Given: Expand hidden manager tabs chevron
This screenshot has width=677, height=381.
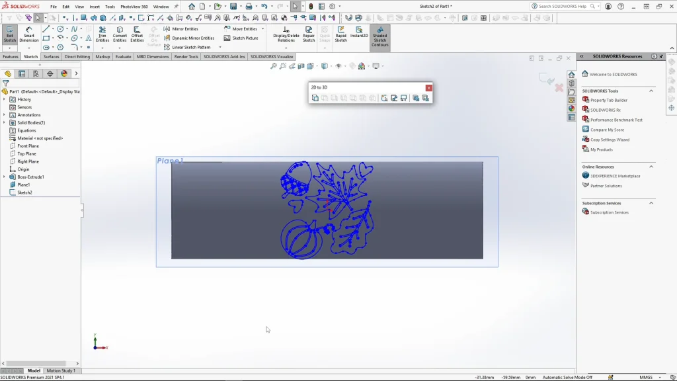Looking at the screenshot, I should 76,74.
